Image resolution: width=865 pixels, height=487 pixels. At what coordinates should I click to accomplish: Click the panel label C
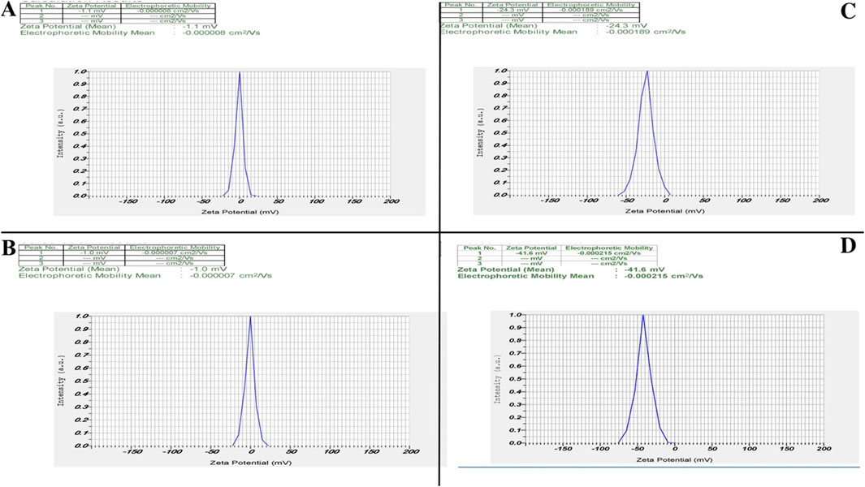pyautogui.click(x=847, y=10)
